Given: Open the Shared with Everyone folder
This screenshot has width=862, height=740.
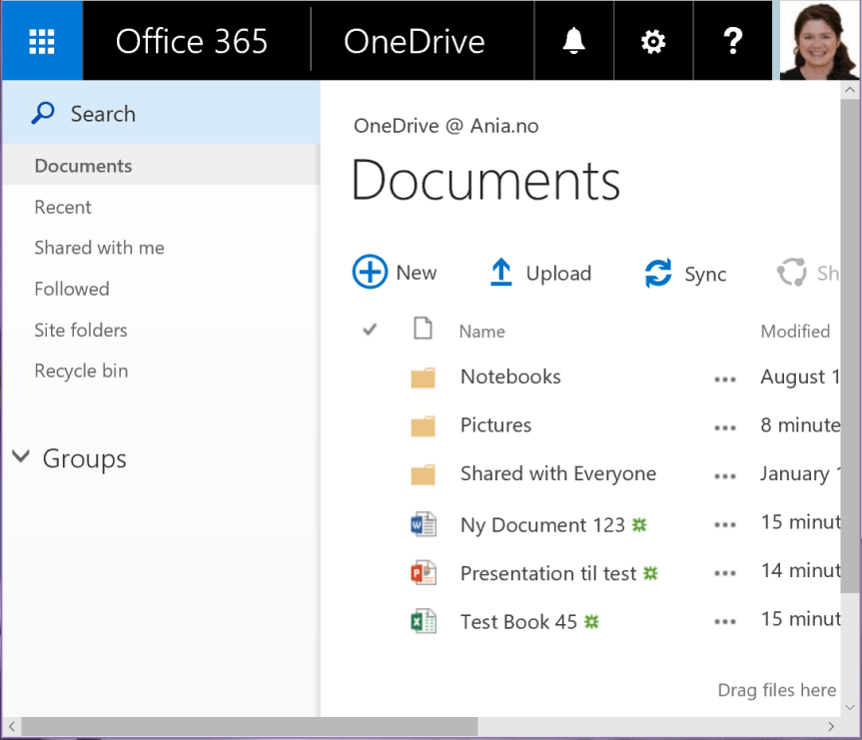Looking at the screenshot, I should point(557,473).
